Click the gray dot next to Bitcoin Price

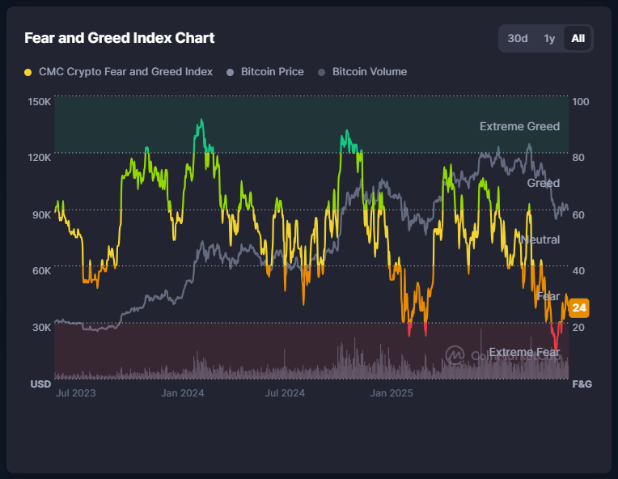tap(231, 72)
